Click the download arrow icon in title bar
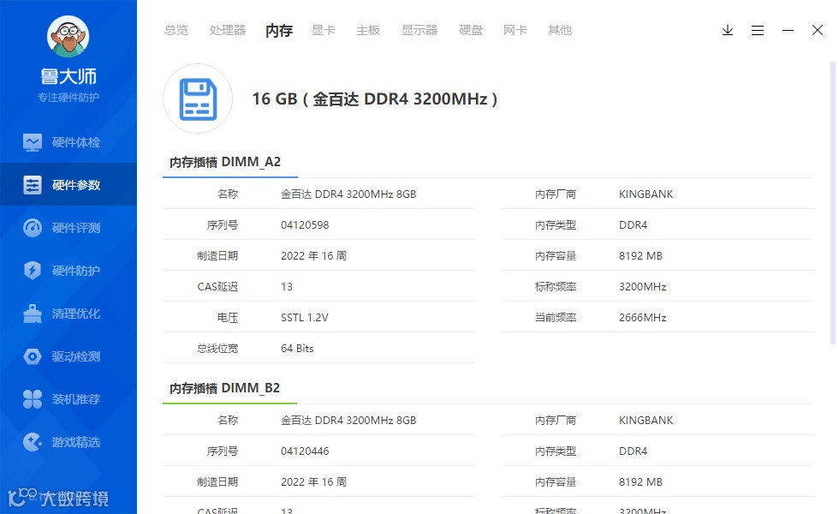The image size is (839, 514). (727, 31)
